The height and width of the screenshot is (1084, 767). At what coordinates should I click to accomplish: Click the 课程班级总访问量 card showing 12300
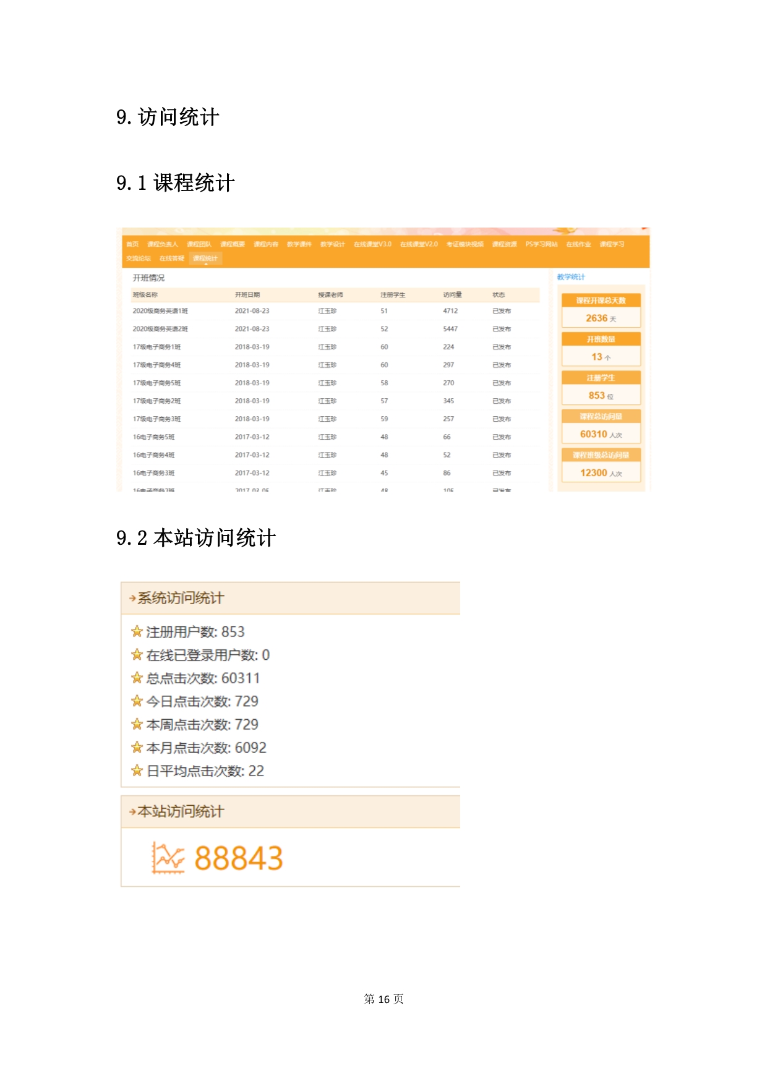tap(601, 465)
